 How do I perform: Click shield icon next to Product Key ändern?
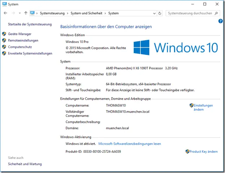(x=187, y=151)
